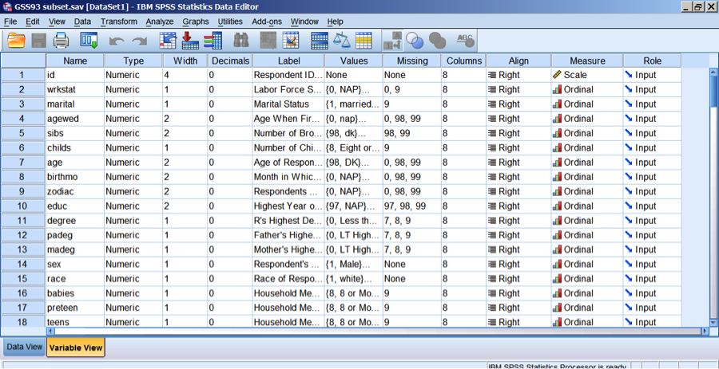Click the variable name cell 'childs'
This screenshot has height=369, width=719.
(75, 147)
